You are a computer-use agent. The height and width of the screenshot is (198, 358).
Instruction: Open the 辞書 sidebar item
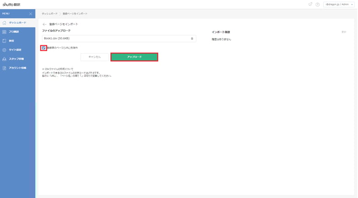[x=17, y=41]
